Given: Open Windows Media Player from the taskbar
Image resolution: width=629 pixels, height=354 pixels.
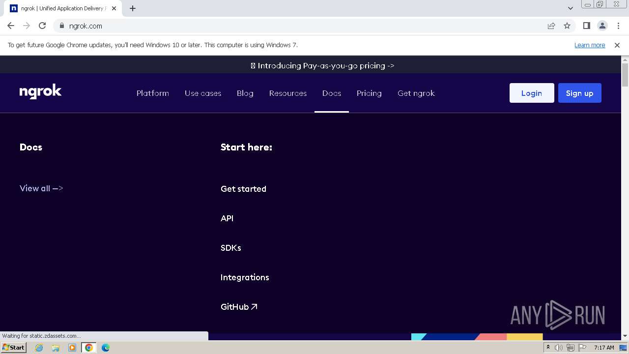Looking at the screenshot, I should click(x=72, y=348).
